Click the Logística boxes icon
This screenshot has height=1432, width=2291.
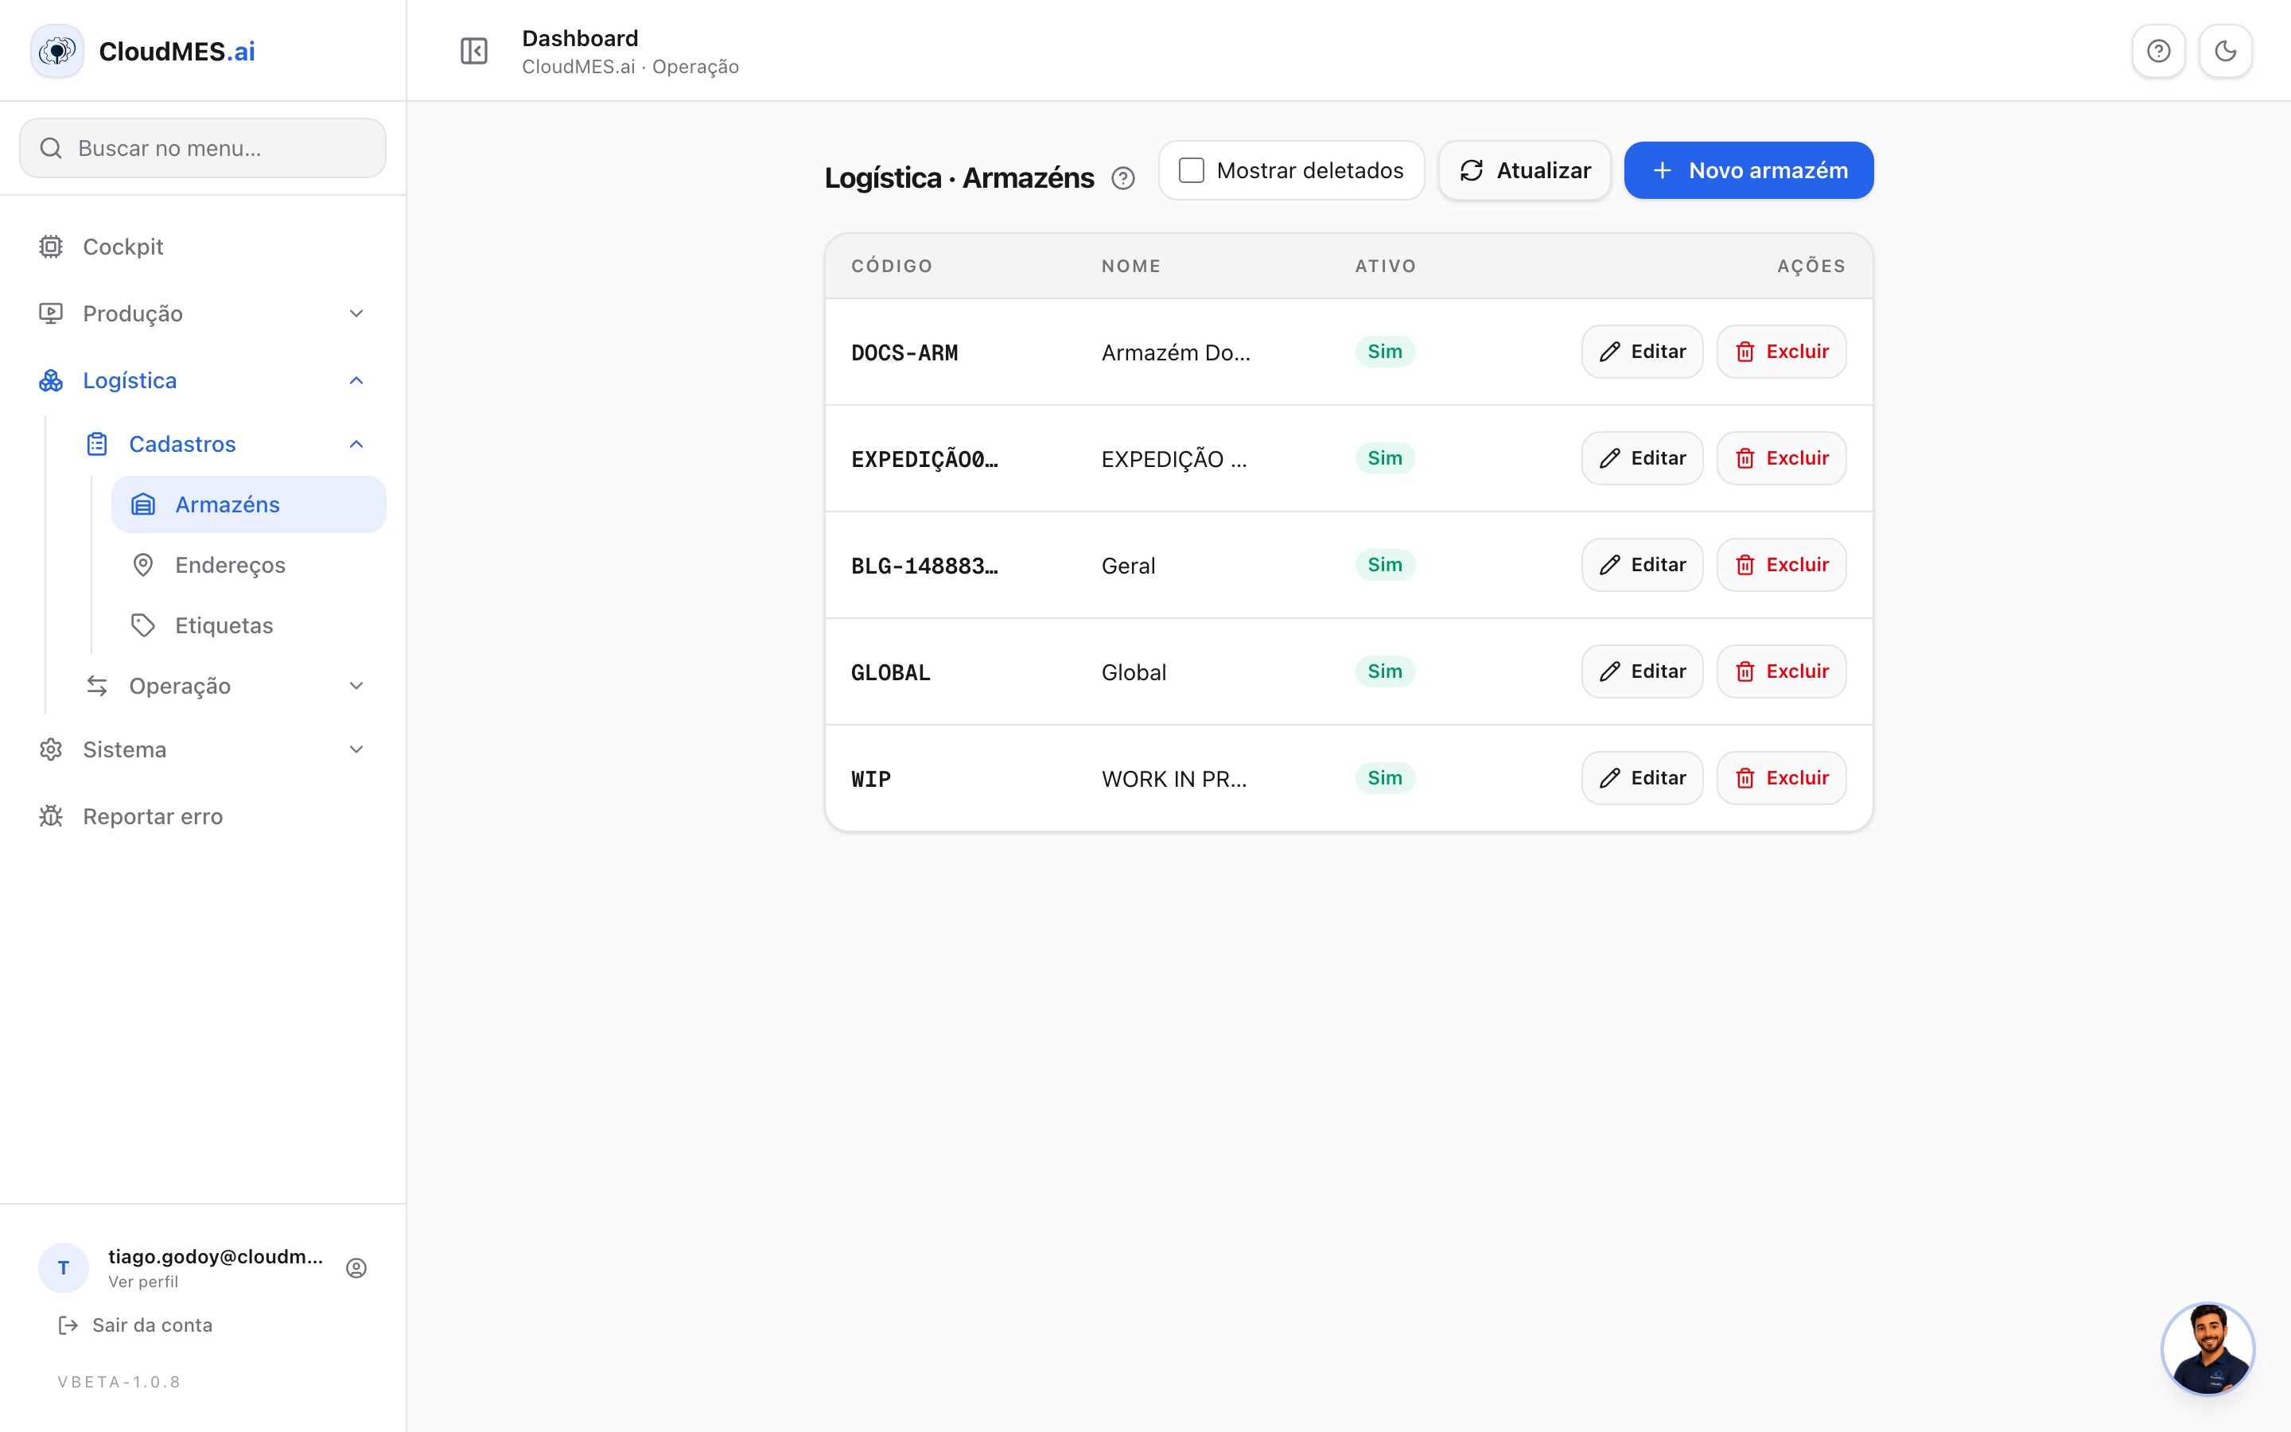tap(51, 381)
